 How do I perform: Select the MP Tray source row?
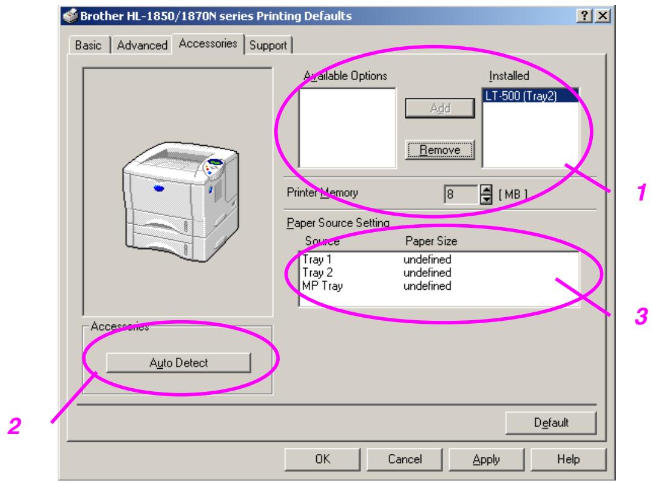[439, 286]
